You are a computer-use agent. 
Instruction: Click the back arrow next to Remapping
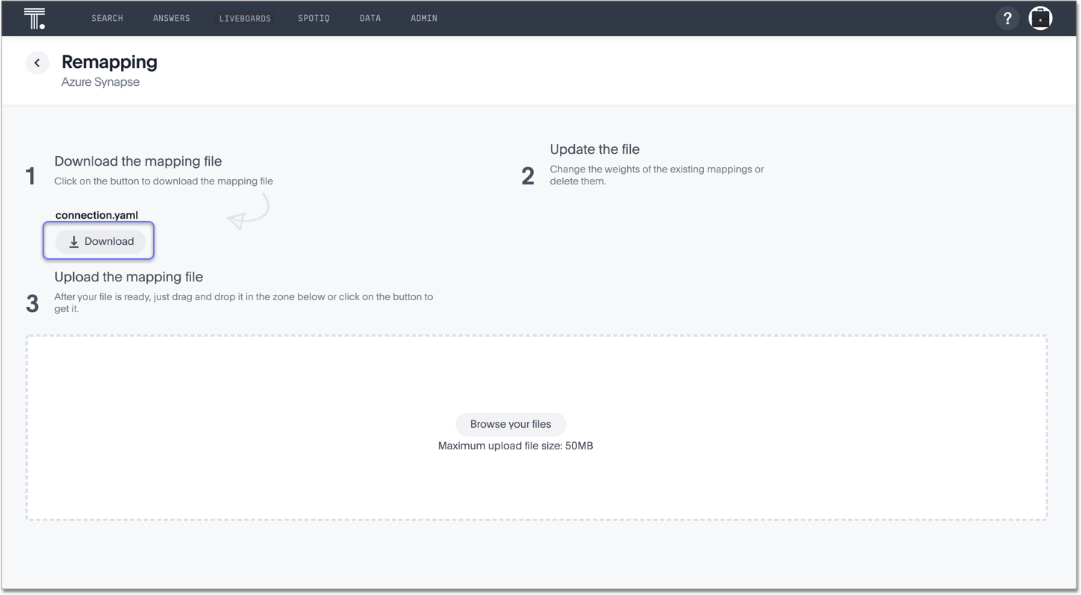37,63
